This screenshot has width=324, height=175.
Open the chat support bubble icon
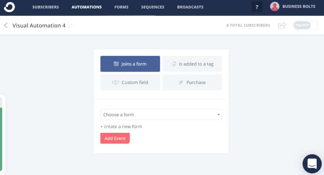tap(312, 164)
